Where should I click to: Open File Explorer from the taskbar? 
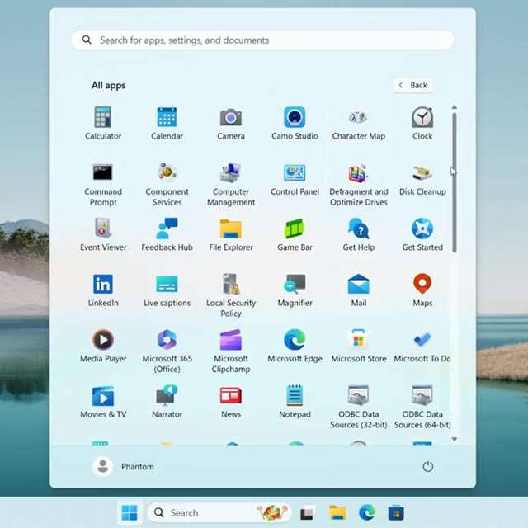[x=337, y=512]
